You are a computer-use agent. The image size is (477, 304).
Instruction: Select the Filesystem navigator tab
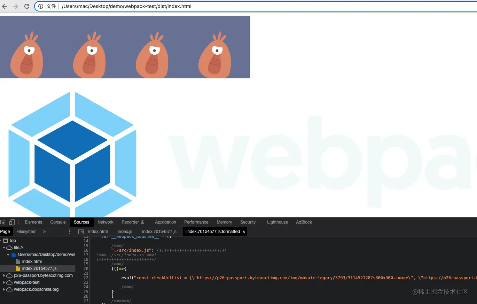(x=26, y=232)
